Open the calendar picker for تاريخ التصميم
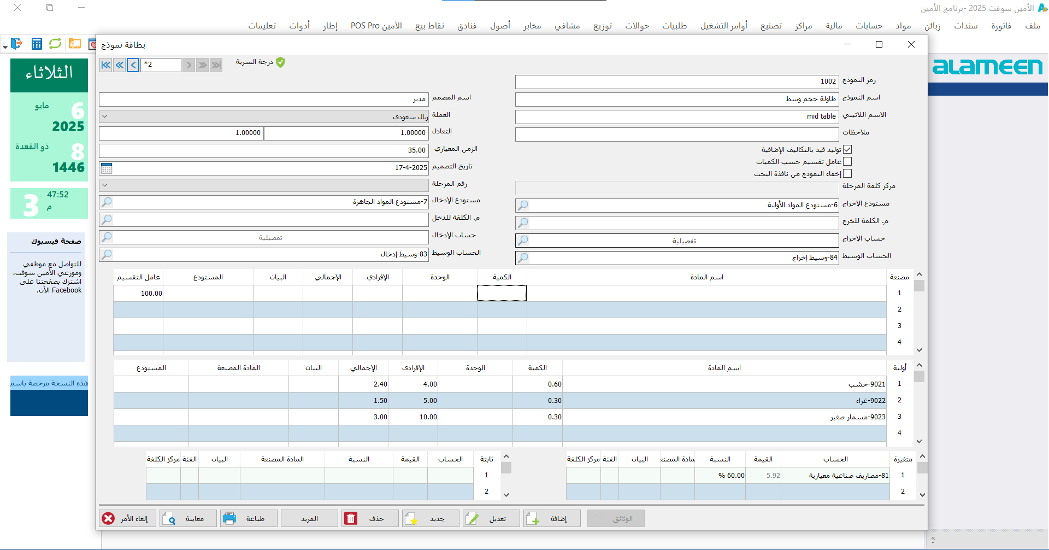Screen dimensions: 1049x550 (x=107, y=168)
